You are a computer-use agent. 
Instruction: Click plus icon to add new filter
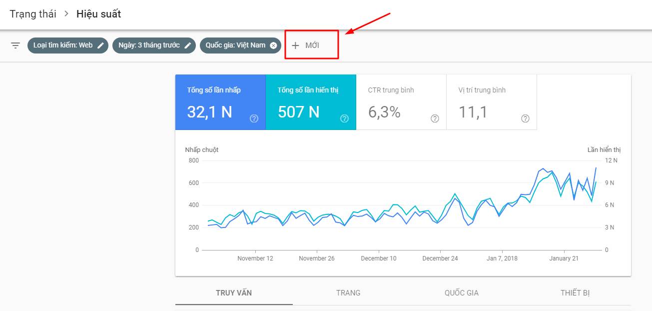[295, 45]
